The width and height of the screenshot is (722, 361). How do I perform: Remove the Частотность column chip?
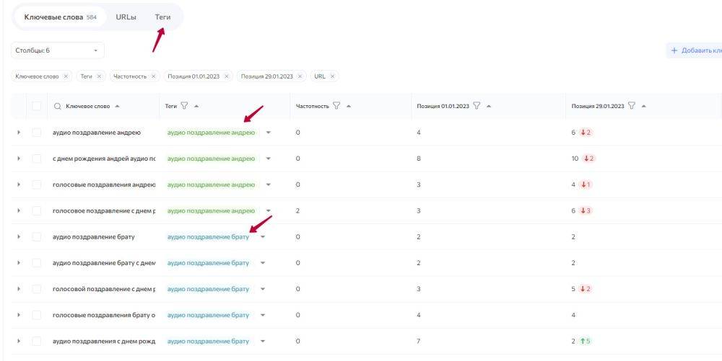(x=153, y=76)
